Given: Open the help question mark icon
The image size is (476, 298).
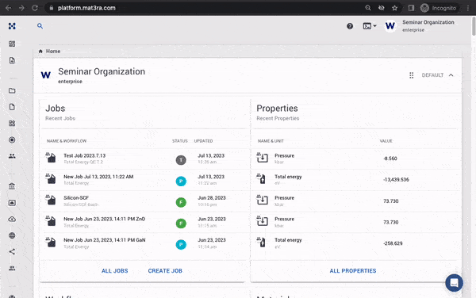Looking at the screenshot, I should 350,26.
